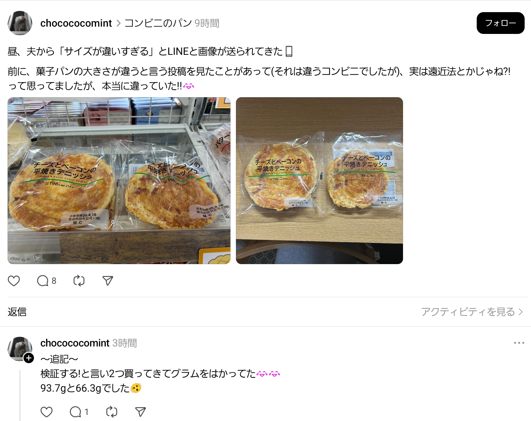
Task: Open chocococomint profile from main post header
Action: click(76, 23)
